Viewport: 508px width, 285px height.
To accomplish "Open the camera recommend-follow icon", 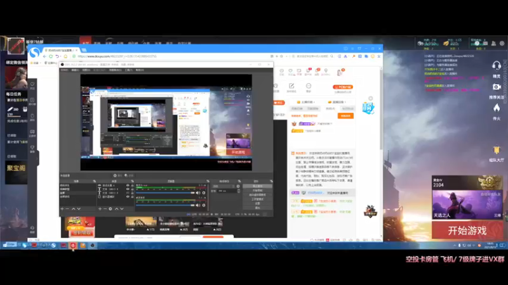I will point(497,87).
